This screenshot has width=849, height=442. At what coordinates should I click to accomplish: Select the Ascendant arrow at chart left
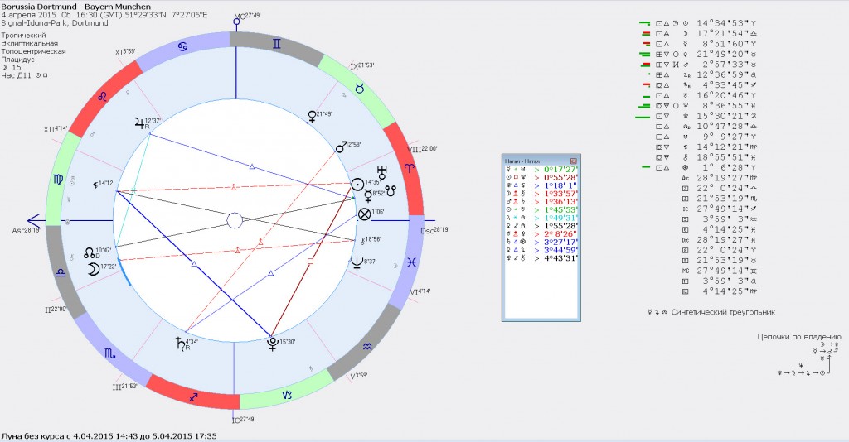coord(35,220)
